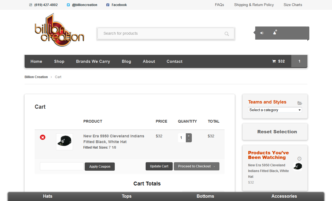Click the hat product thumbnail in cart

(x=64, y=141)
